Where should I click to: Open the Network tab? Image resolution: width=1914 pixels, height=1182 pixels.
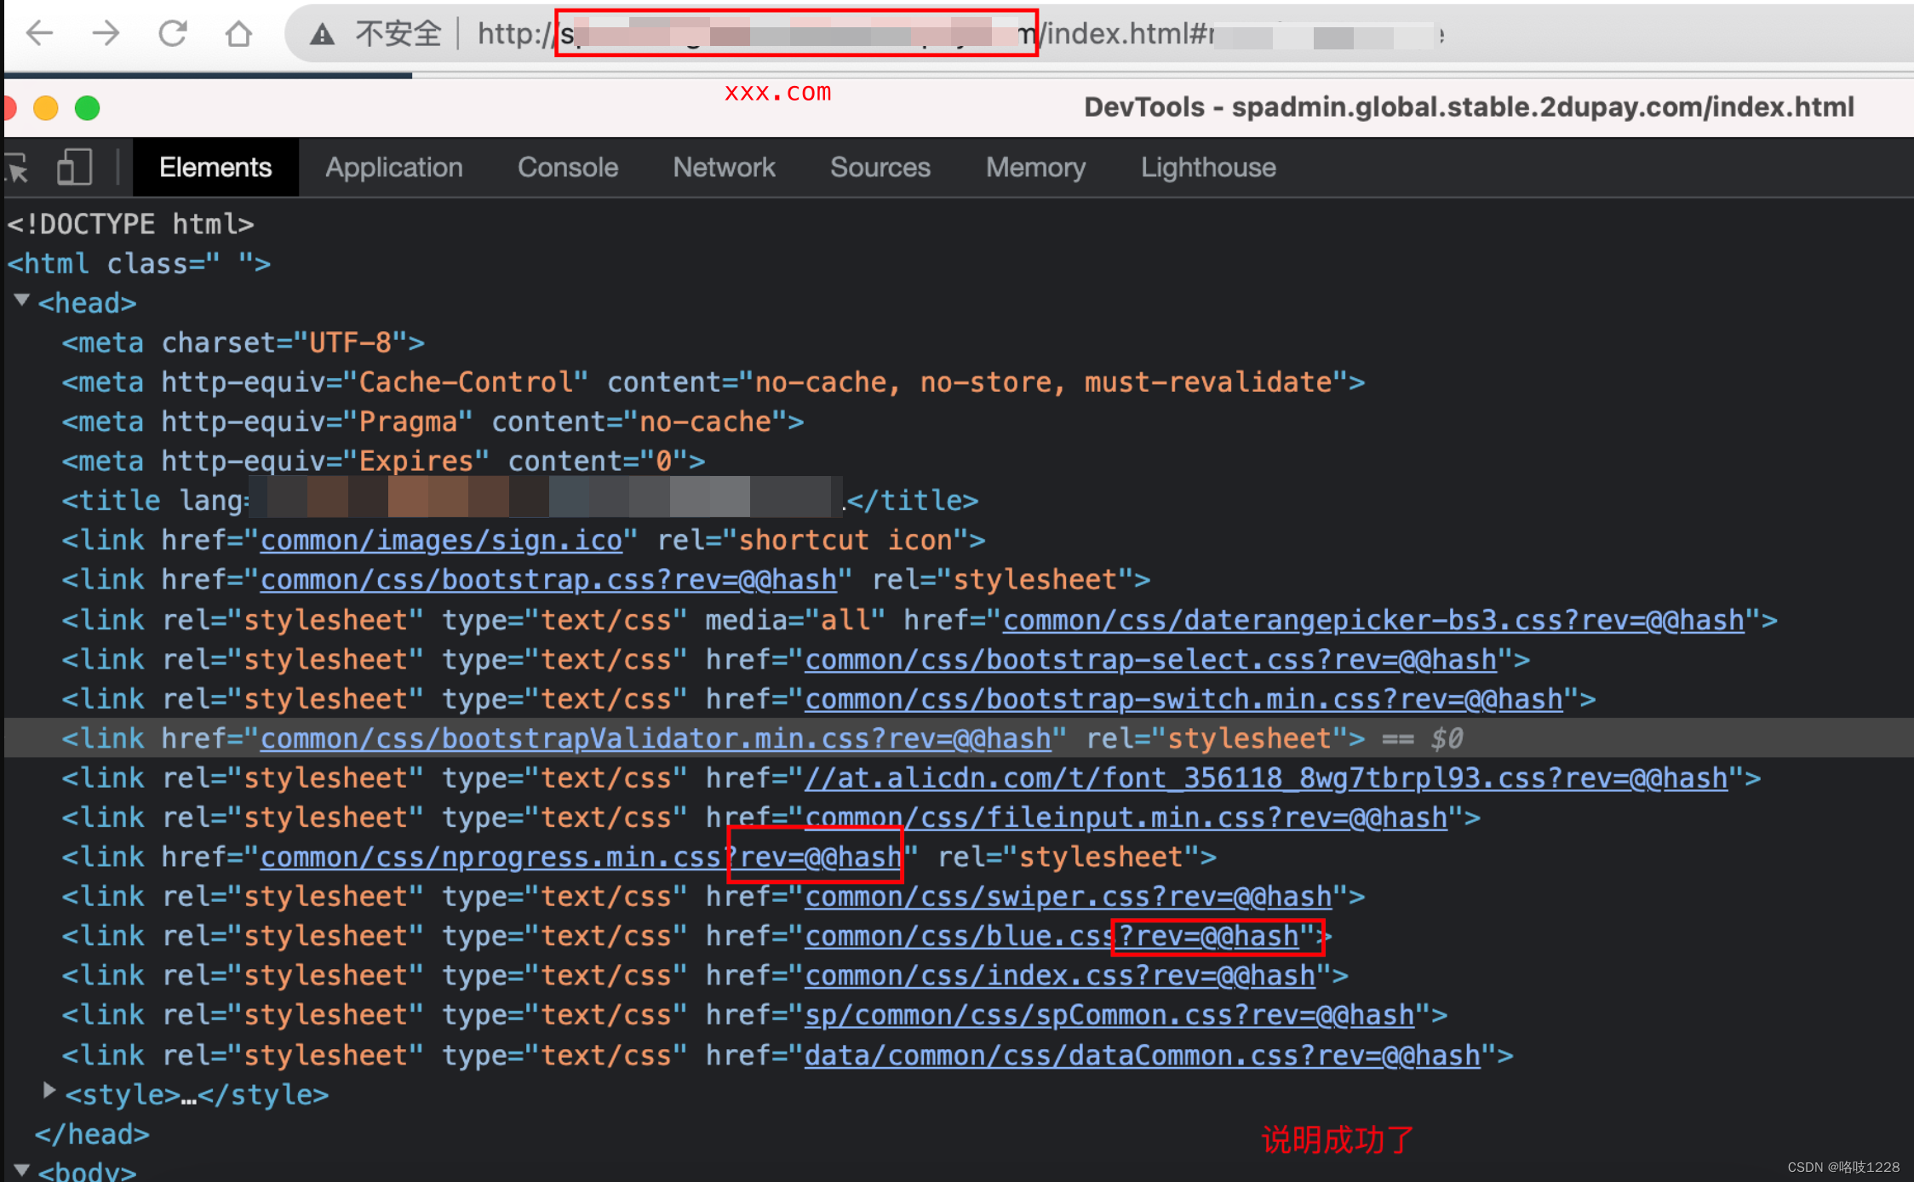[x=723, y=168]
